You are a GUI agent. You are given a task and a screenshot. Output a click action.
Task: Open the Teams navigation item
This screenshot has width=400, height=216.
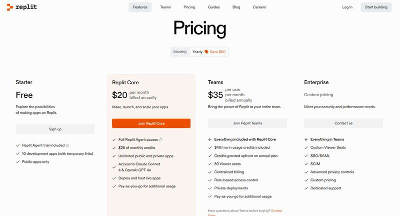(165, 7)
